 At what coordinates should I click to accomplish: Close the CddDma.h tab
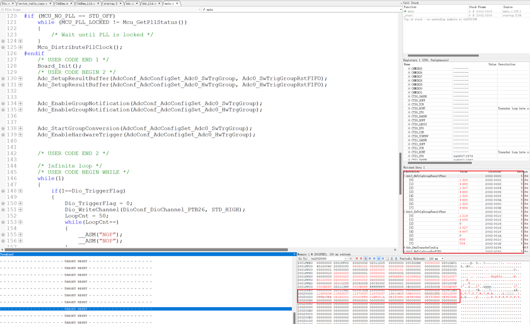point(71,3)
